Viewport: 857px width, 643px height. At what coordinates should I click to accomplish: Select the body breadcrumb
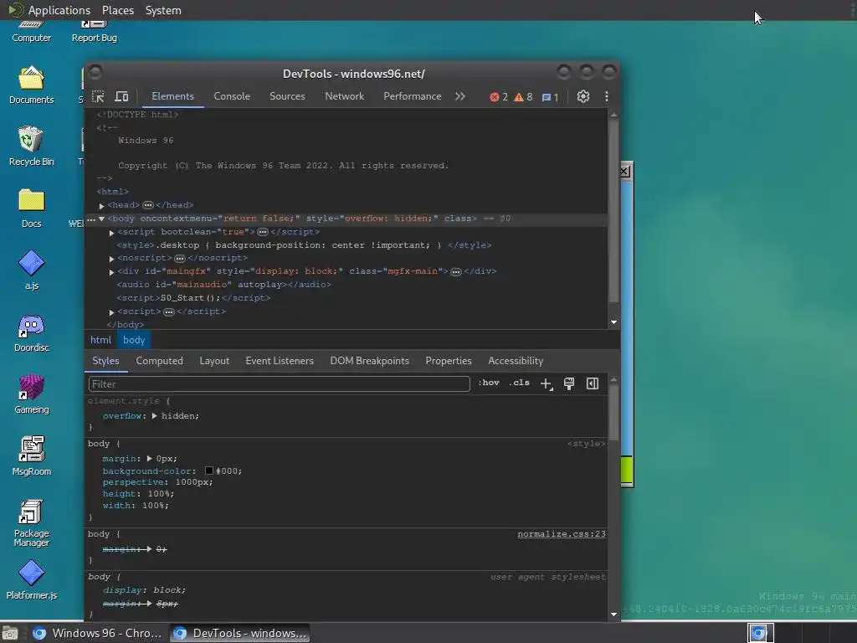(x=134, y=340)
